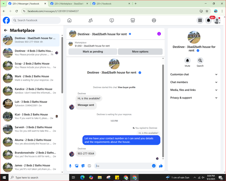The image size is (226, 181).
Task: Open the emoji picker
Action: pos(154,166)
